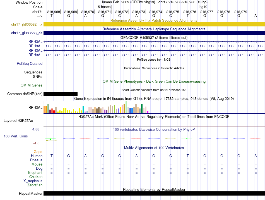The height and width of the screenshot is (200, 265).
Task: Click the Sequences track label
Action: pos(33,72)
